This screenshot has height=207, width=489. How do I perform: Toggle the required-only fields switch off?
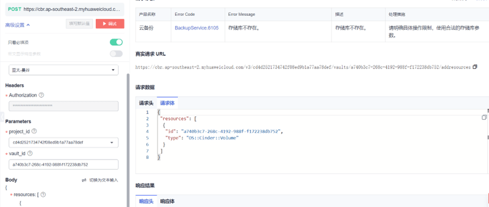coord(116,42)
